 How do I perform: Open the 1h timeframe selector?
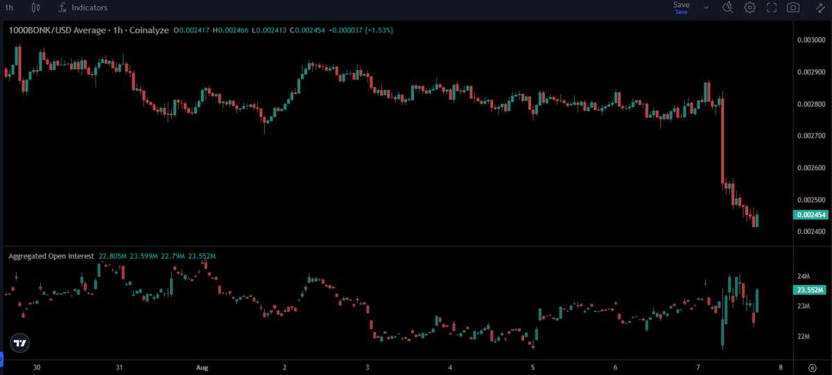click(x=9, y=8)
